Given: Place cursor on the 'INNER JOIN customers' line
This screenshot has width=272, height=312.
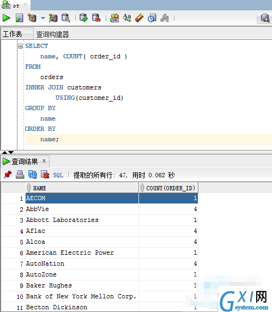Looking at the screenshot, I should click(63, 87).
